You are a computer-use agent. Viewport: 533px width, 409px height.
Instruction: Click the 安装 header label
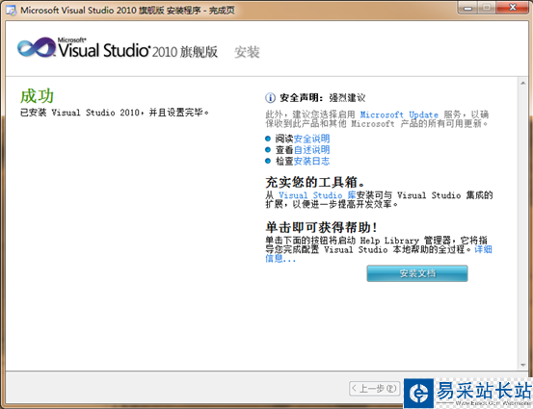click(x=247, y=52)
